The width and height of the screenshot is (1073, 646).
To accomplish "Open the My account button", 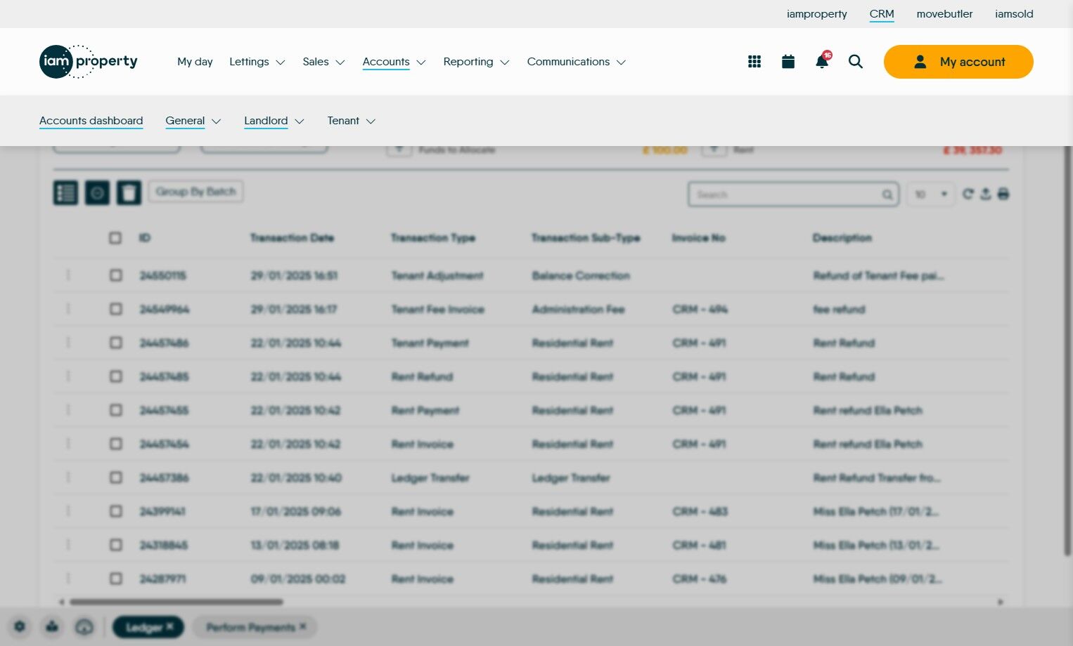I will (x=958, y=62).
